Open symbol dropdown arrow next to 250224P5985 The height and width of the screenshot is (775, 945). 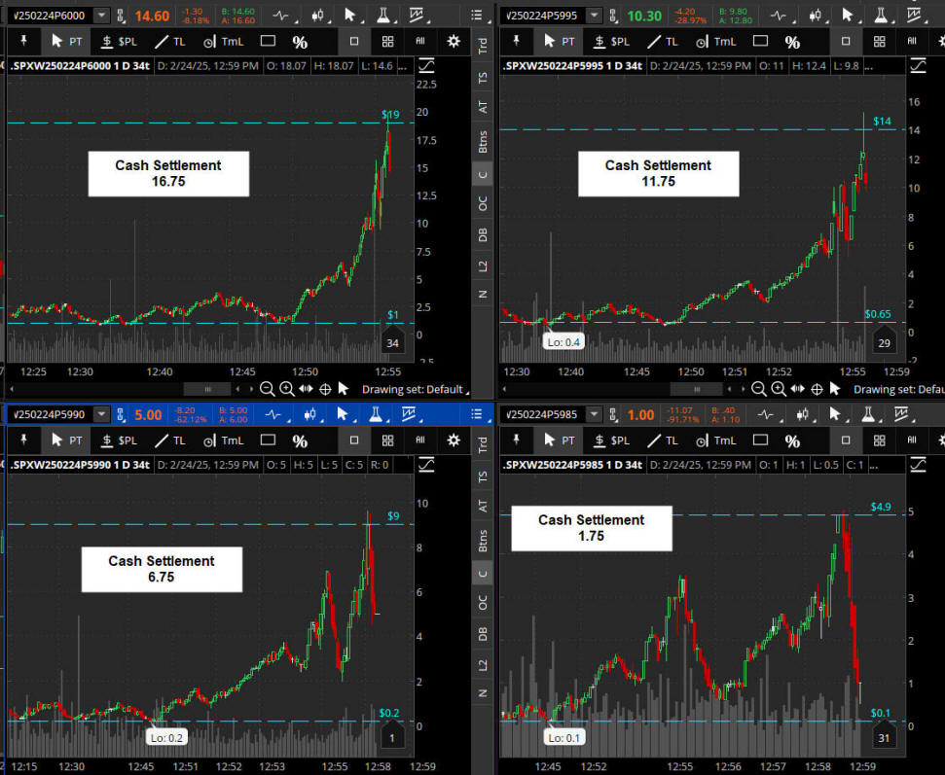(595, 414)
